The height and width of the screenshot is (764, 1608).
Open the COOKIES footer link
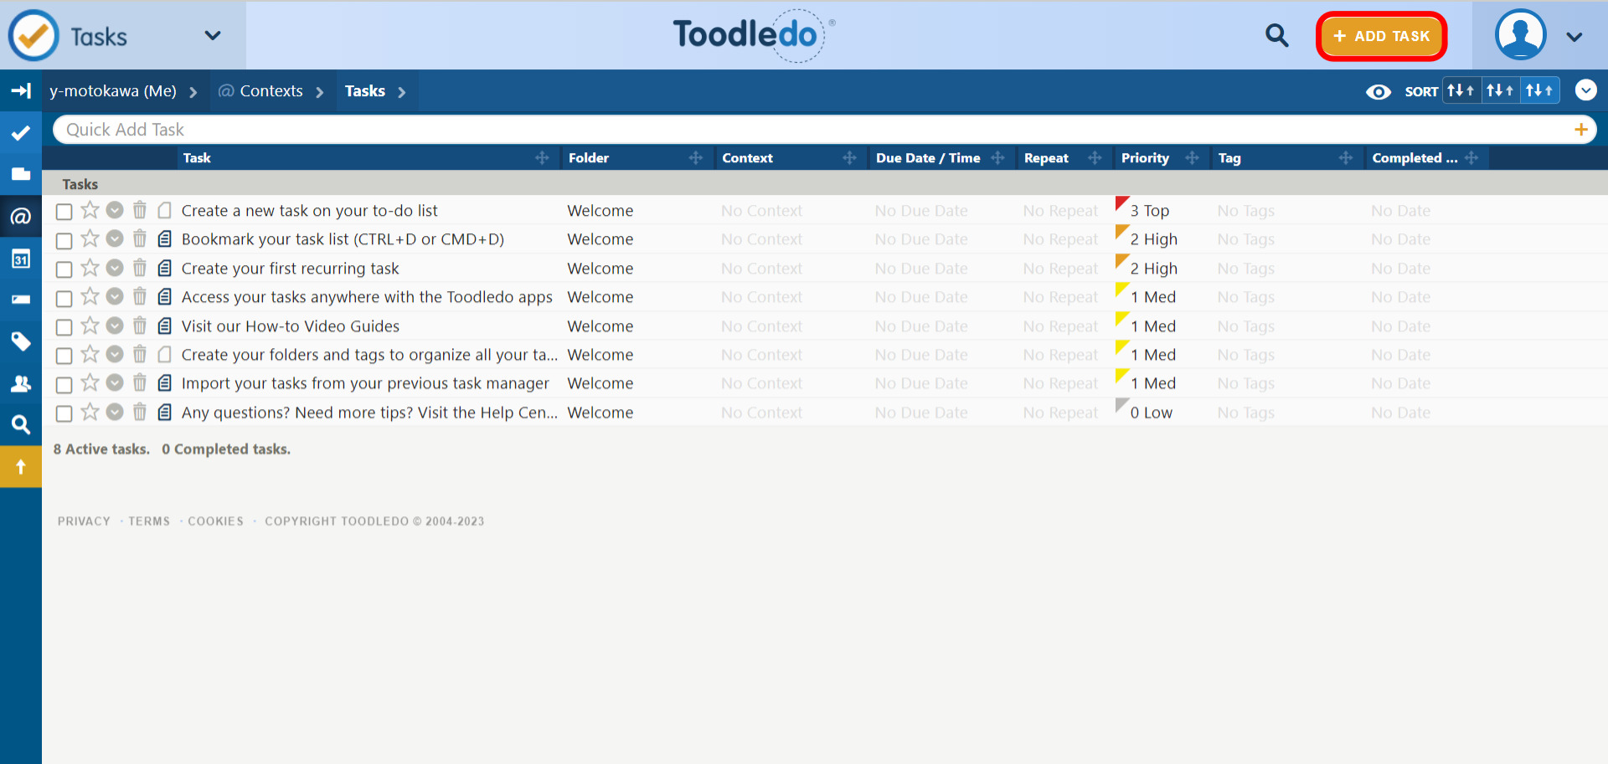(215, 521)
